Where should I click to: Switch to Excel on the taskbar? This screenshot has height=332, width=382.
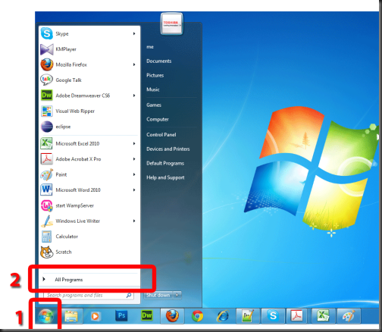(324, 316)
